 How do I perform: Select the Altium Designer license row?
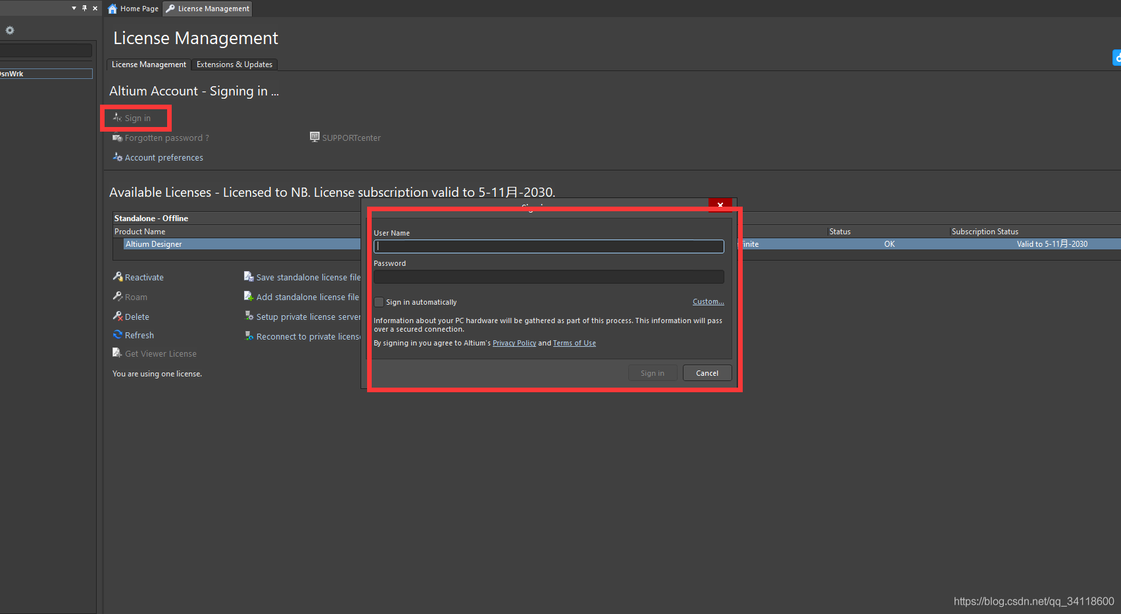point(622,244)
